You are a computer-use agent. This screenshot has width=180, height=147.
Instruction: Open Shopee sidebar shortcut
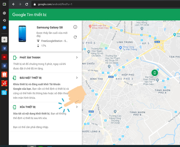pos(4,74)
